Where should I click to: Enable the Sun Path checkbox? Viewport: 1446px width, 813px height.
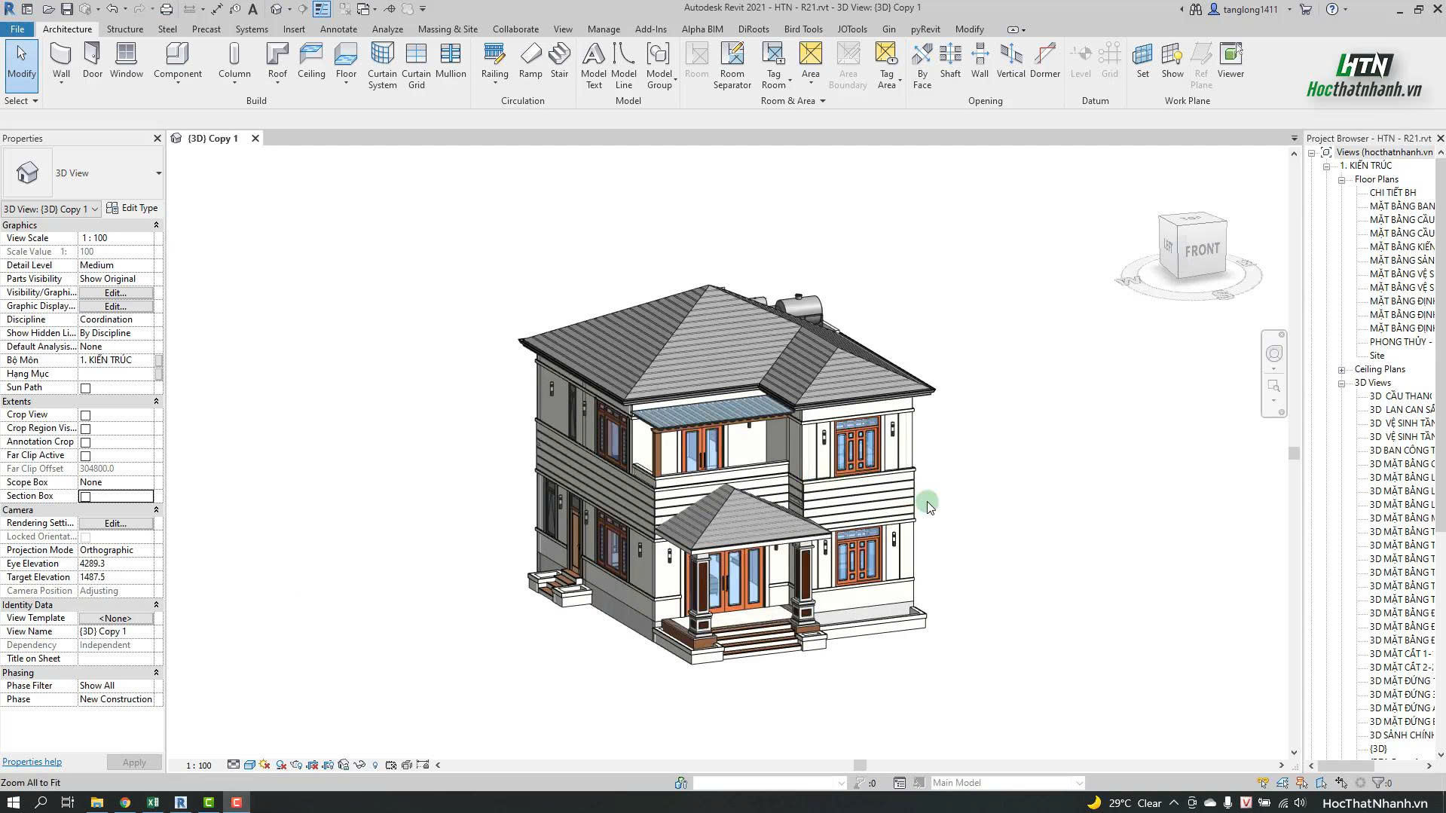click(x=85, y=388)
